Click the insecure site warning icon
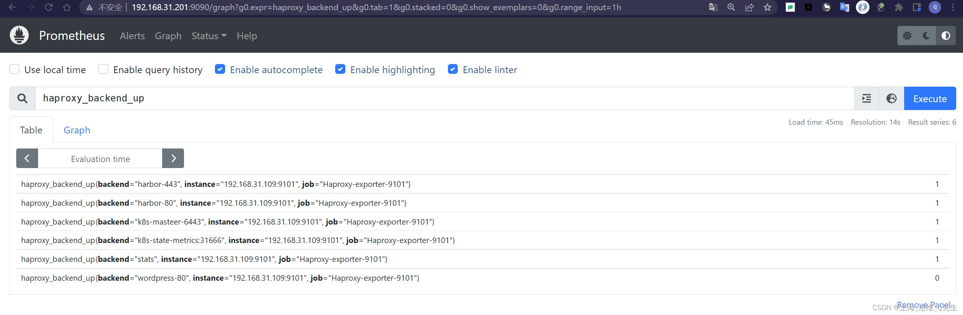The image size is (963, 315). [x=90, y=8]
